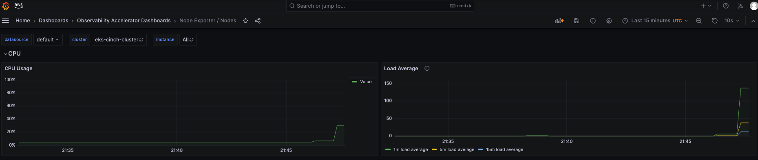Click the Search or jump to field
758x160 pixels.
[380, 6]
